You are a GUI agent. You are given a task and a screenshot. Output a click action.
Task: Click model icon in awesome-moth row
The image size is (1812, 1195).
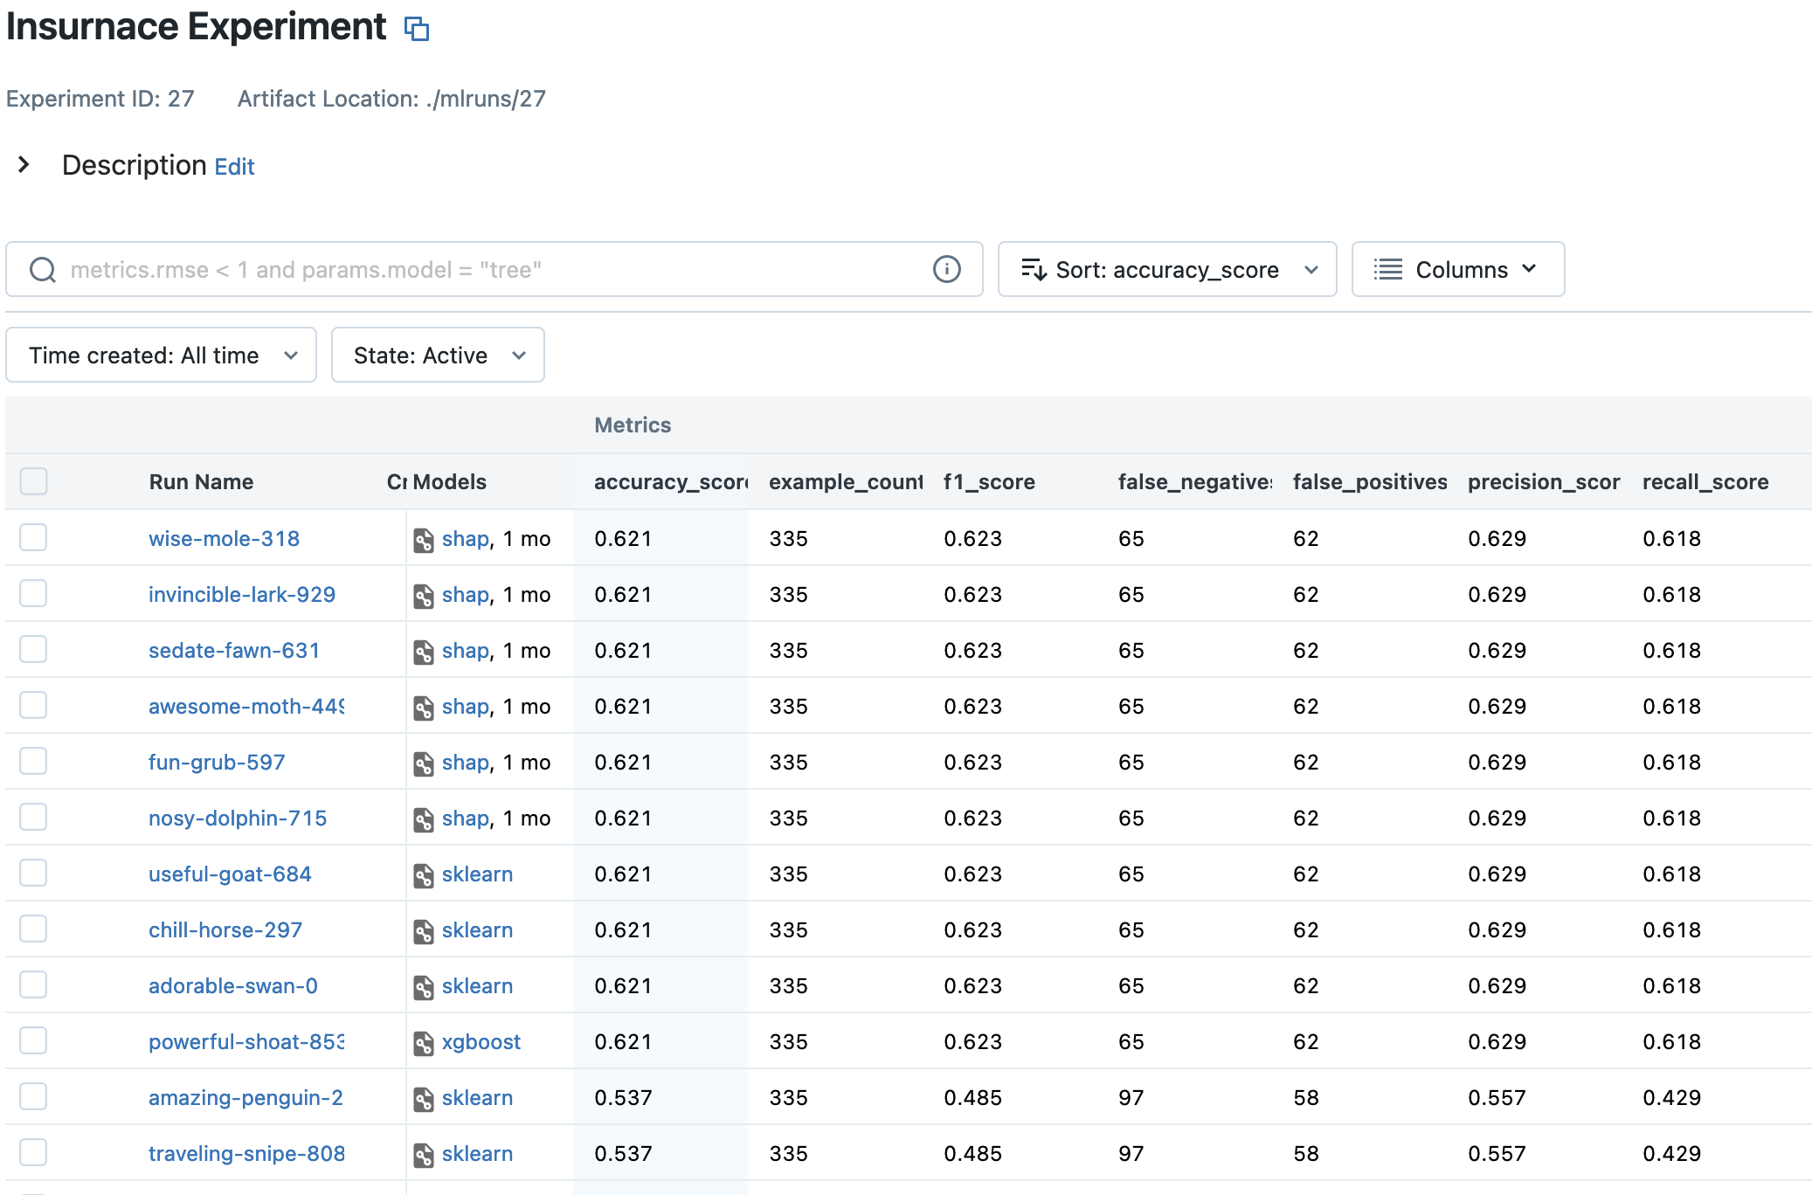tap(424, 708)
